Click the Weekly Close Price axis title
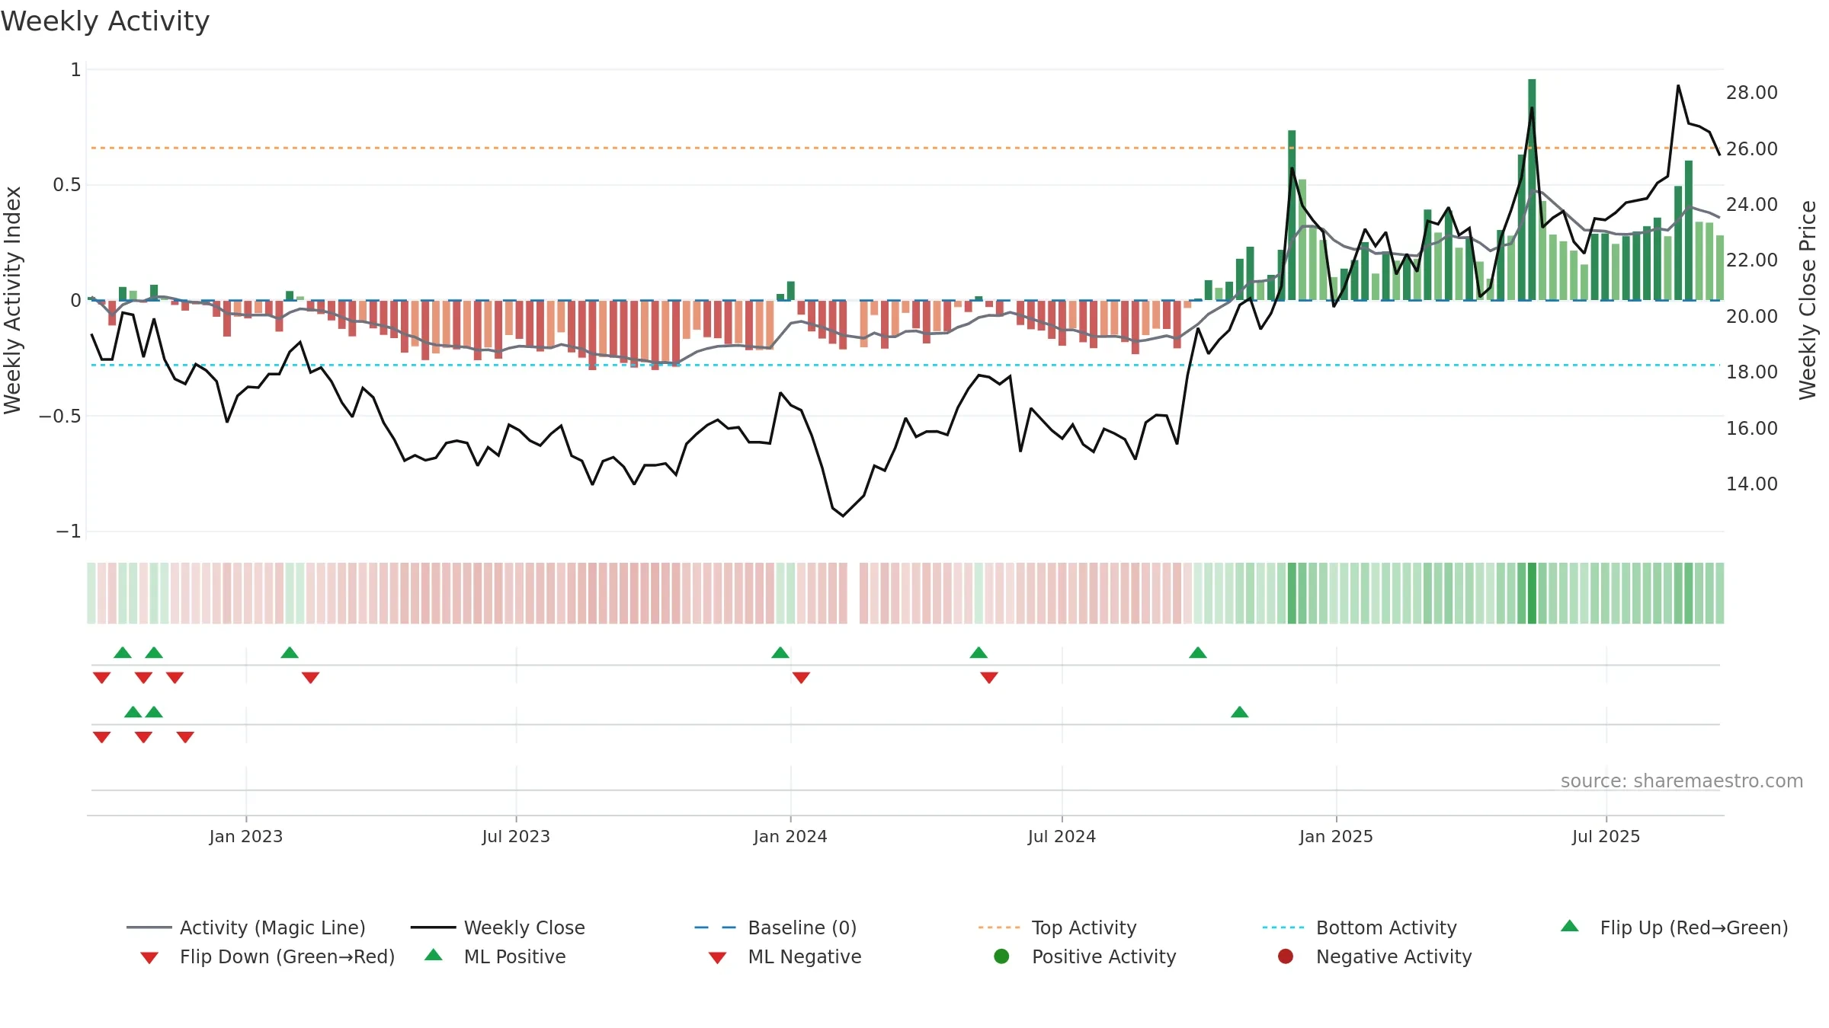1829x1028 pixels. (1808, 300)
